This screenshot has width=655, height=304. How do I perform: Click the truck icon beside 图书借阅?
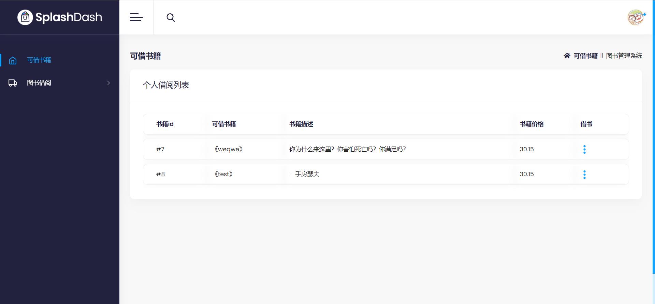click(x=13, y=83)
